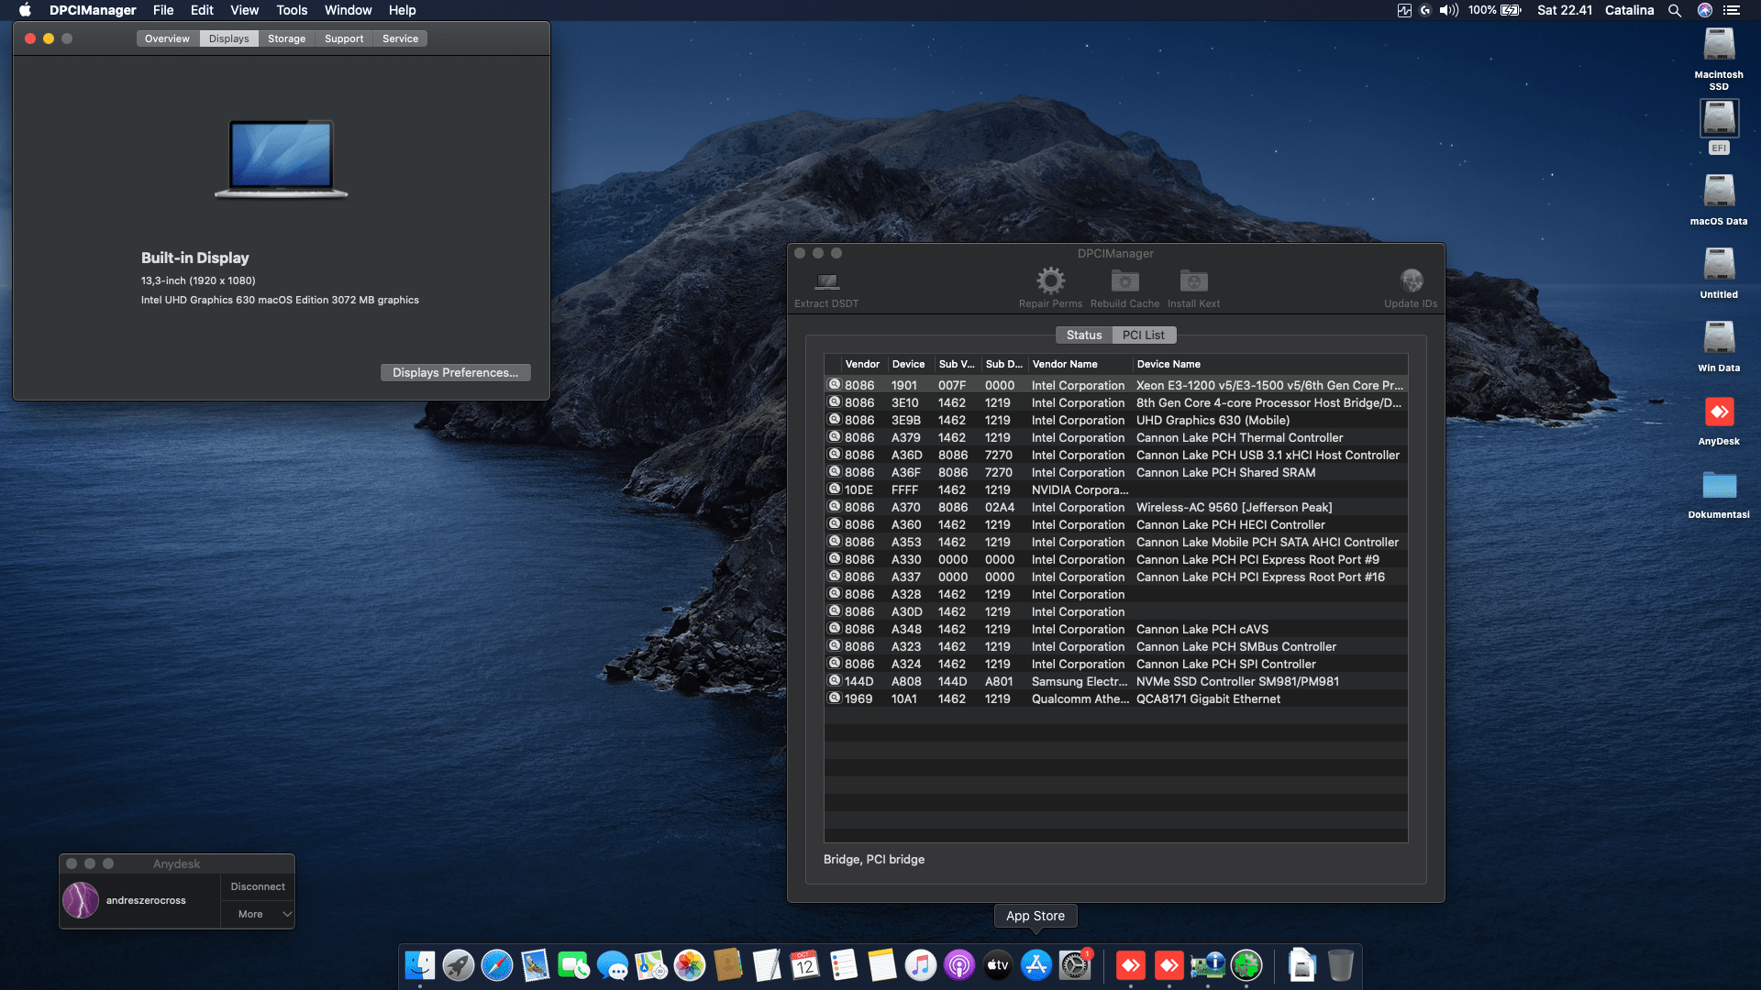
Task: Open App Store from the dock
Action: [x=1036, y=965]
